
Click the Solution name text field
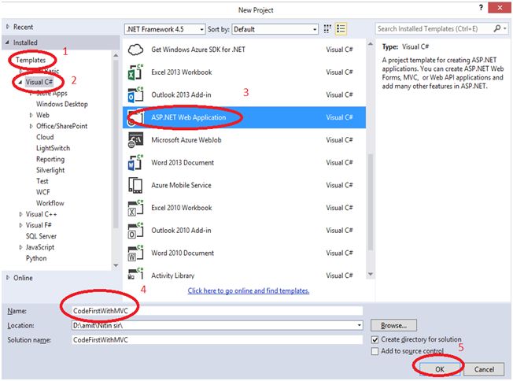tap(217, 340)
